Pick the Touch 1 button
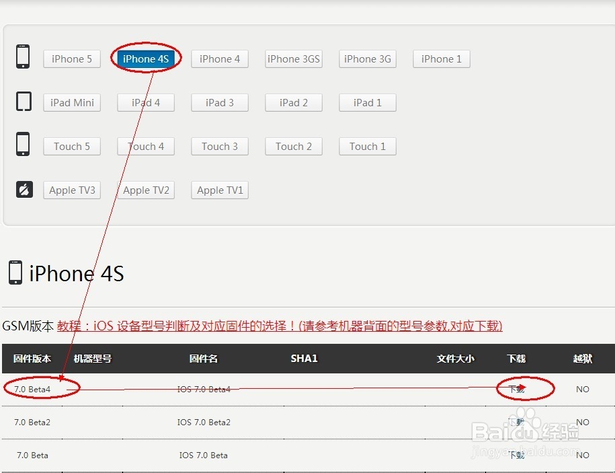This screenshot has height=473, width=615. point(368,147)
